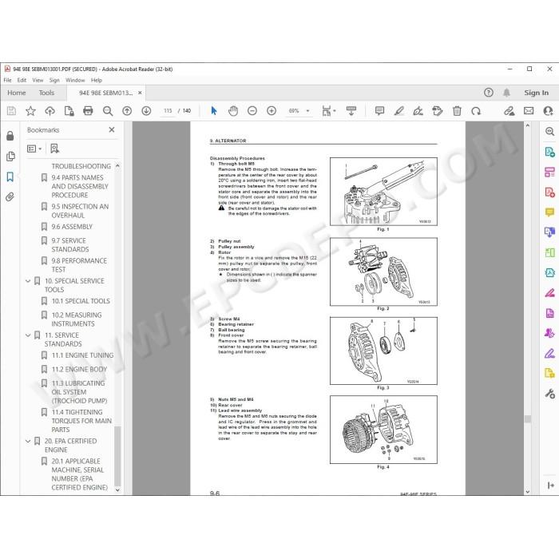Open the notifications bell
Image resolution: width=559 pixels, height=559 pixels.
pos(506,93)
